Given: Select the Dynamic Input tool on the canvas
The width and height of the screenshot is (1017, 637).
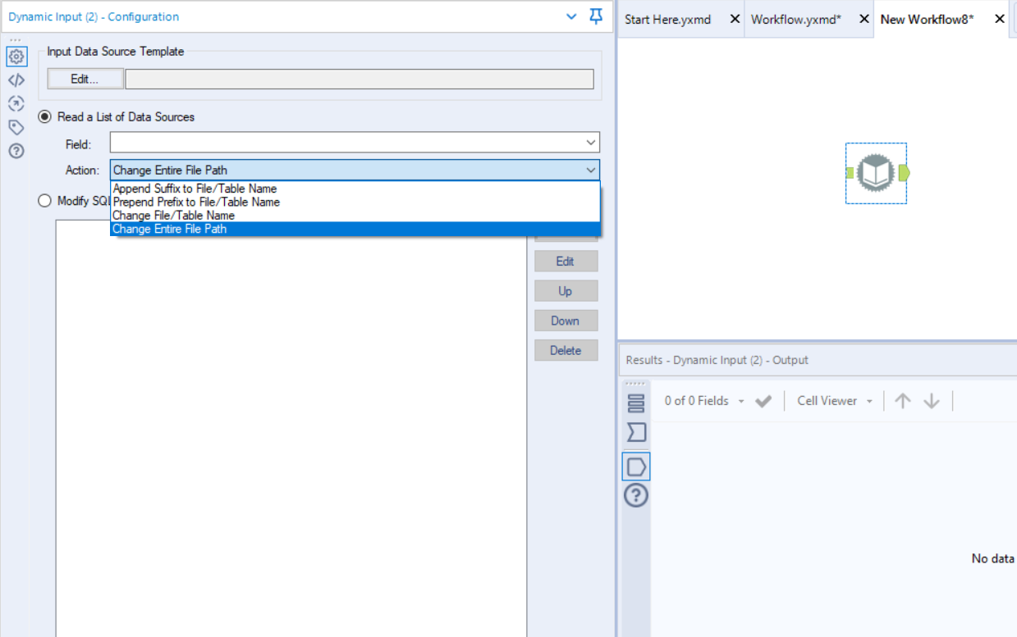Looking at the screenshot, I should 876,173.
